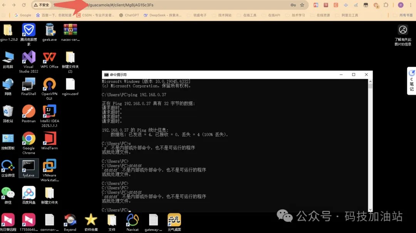This screenshot has width=416, height=233.
Task: Open geek.exe on the desktop
Action: tap(50, 32)
